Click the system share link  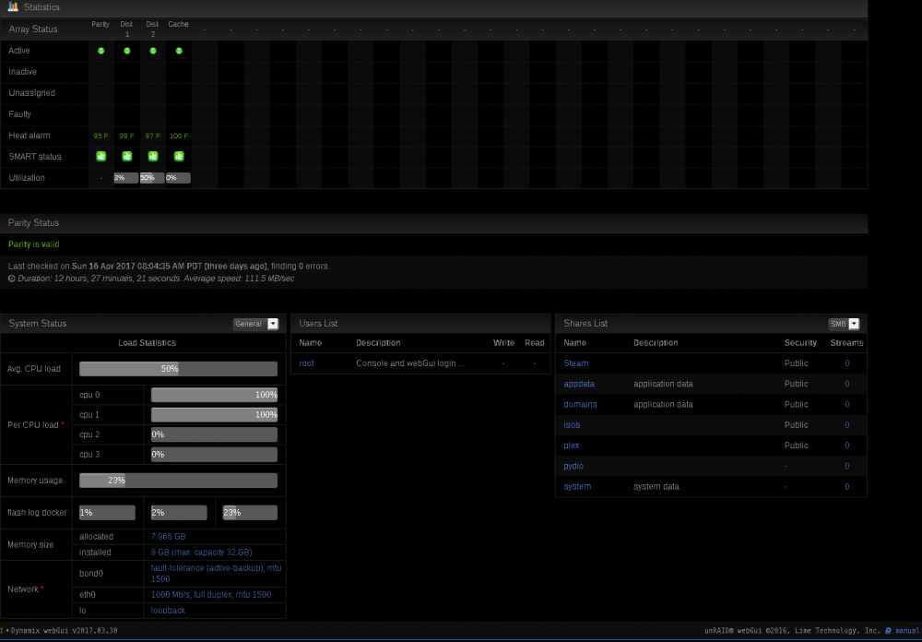(x=577, y=487)
